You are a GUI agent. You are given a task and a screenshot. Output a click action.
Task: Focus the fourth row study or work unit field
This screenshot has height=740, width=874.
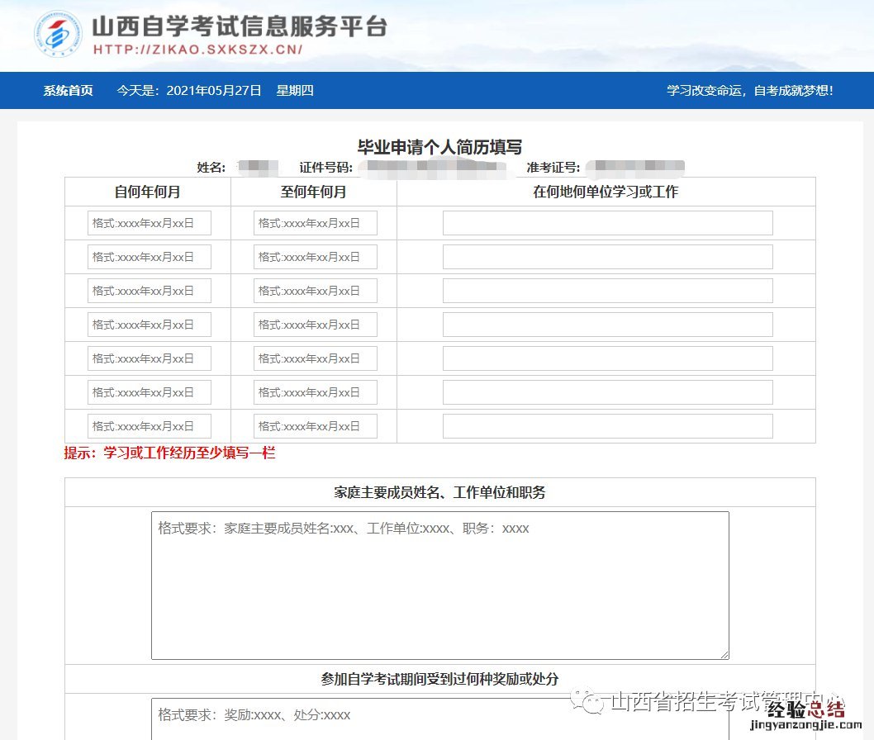607,325
